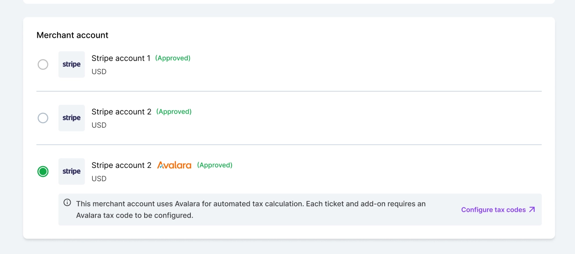Click the Stripe account 2 label beside Avalara
Image resolution: width=575 pixels, height=254 pixels.
tap(121, 165)
